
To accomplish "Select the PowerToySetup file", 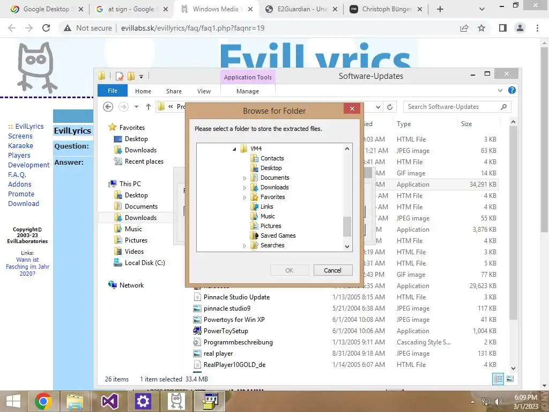I will pos(226,330).
